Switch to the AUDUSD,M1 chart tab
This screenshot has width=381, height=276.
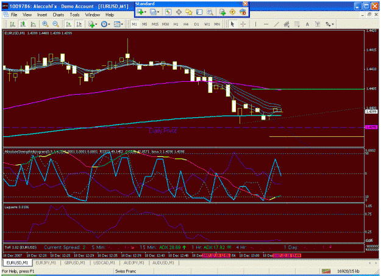(x=163, y=263)
